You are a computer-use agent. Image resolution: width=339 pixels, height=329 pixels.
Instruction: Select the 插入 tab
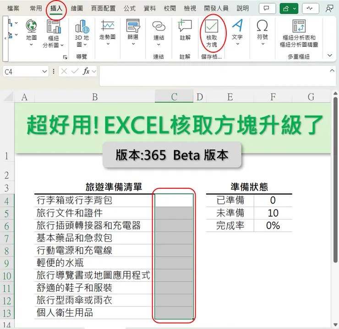[x=56, y=8]
